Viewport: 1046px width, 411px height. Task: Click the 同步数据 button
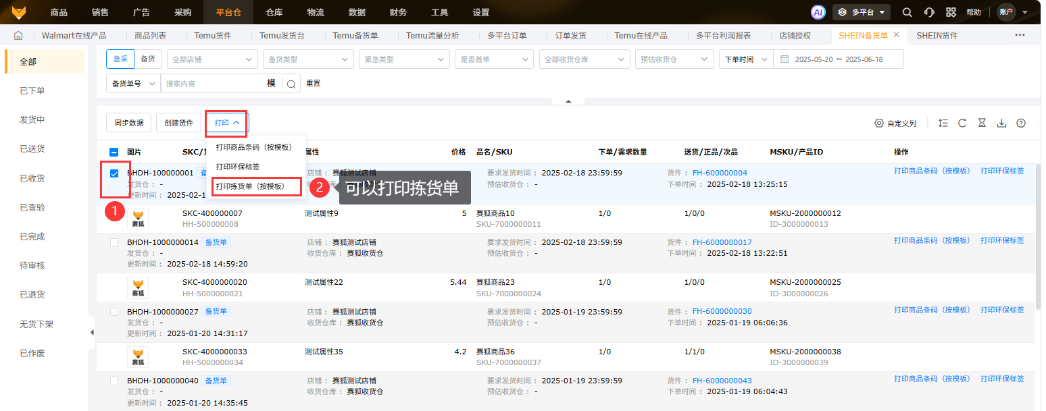tap(128, 123)
